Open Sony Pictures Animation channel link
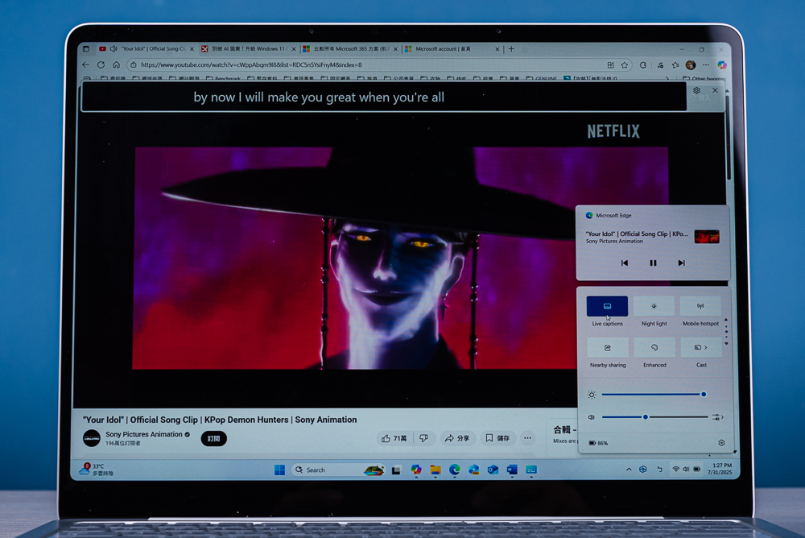 144,434
